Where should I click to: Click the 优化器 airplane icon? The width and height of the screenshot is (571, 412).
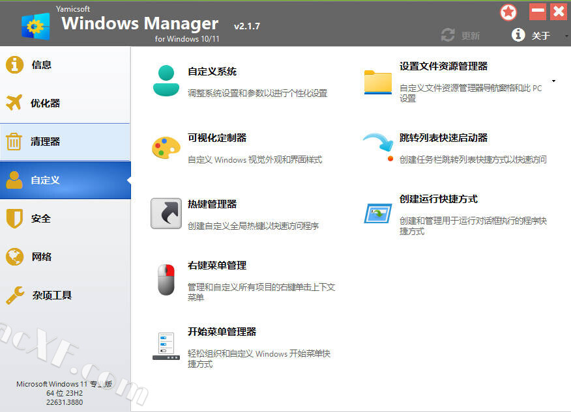pyautogui.click(x=14, y=103)
